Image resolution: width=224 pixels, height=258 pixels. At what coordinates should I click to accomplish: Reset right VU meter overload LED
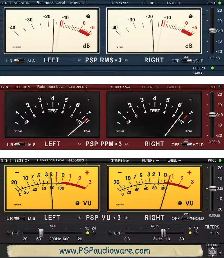tap(180, 203)
